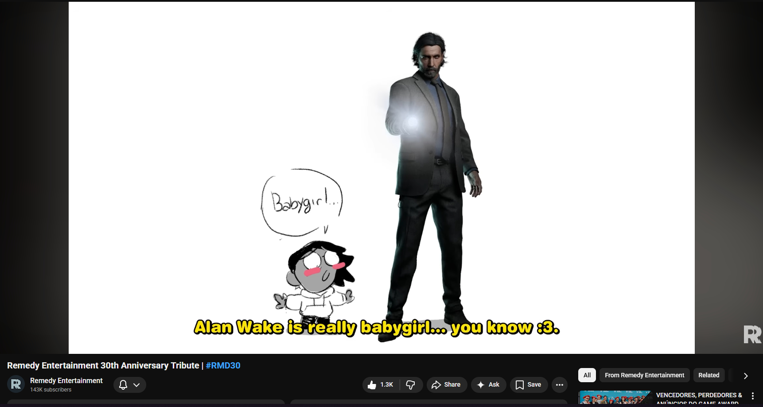This screenshot has height=407, width=763.
Task: Select the From Remedy Entertainment chip
Action: pos(644,375)
